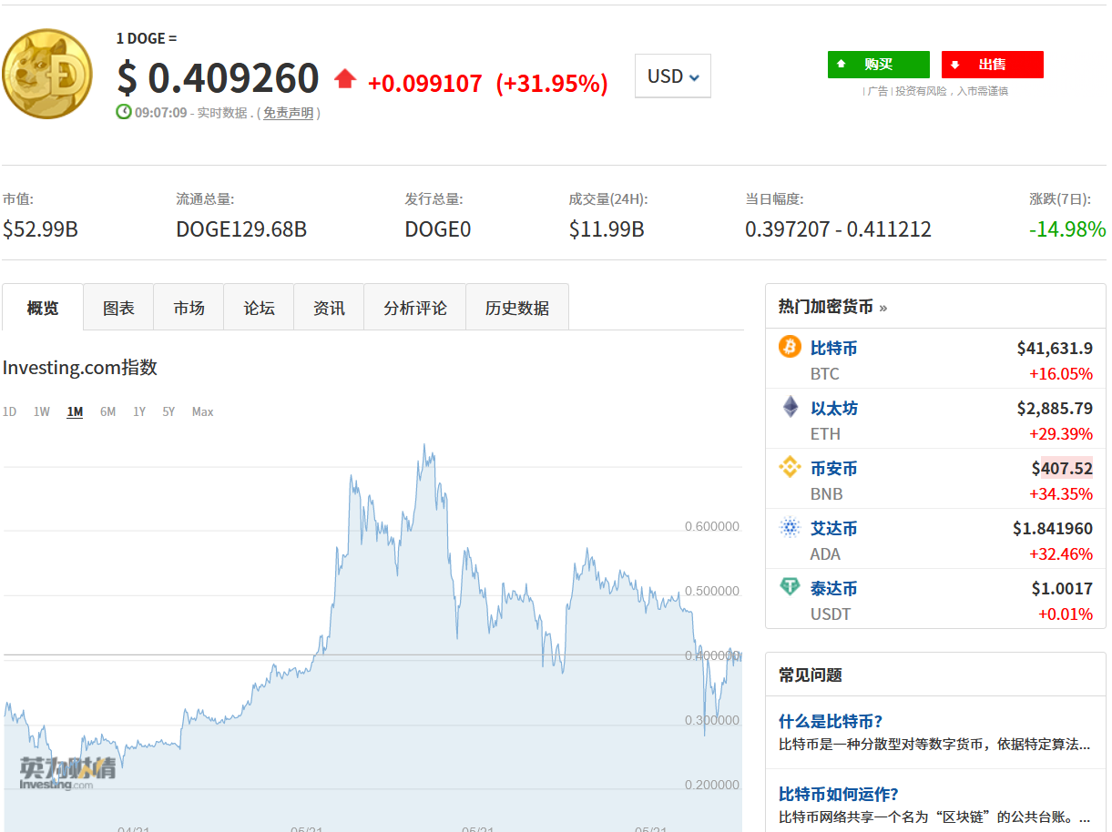Click the 24H volume value $11.99B
The image size is (1112, 832).
point(607,229)
